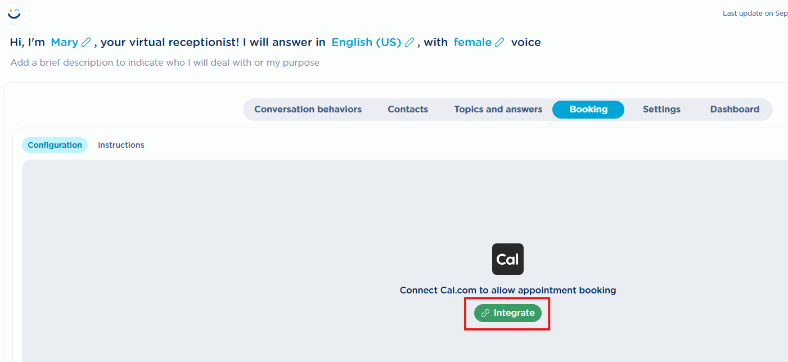Click the pencil icon next to female
The width and height of the screenshot is (788, 362).
499,42
